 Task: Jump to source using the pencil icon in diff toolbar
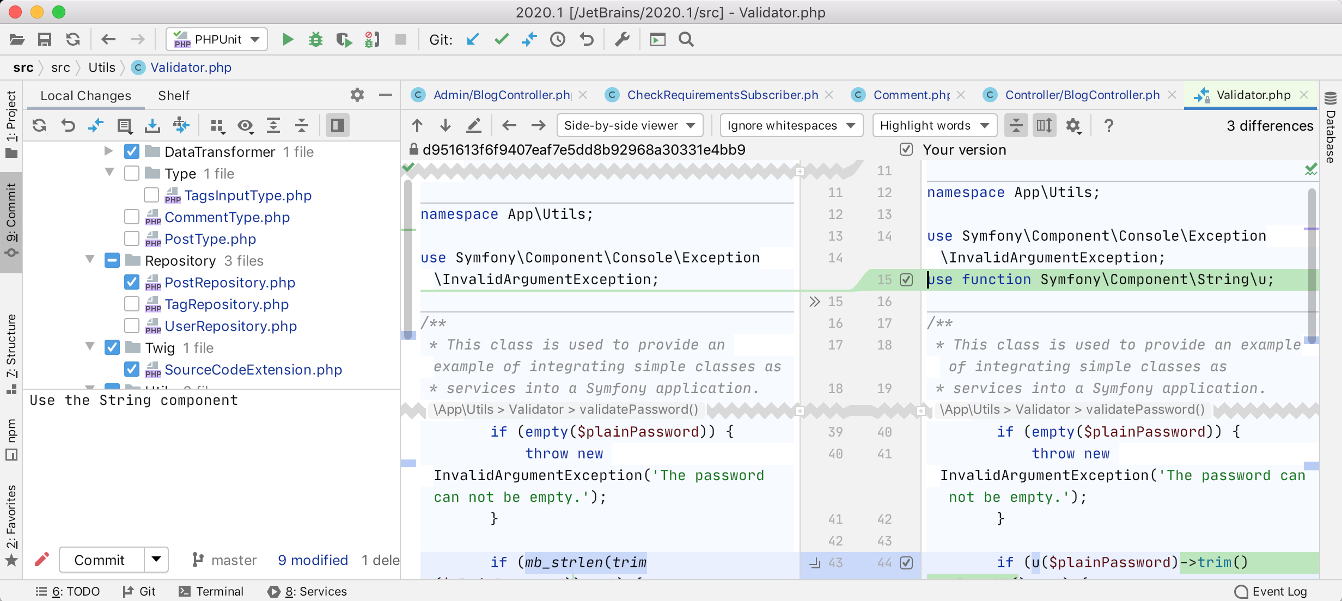pyautogui.click(x=474, y=126)
